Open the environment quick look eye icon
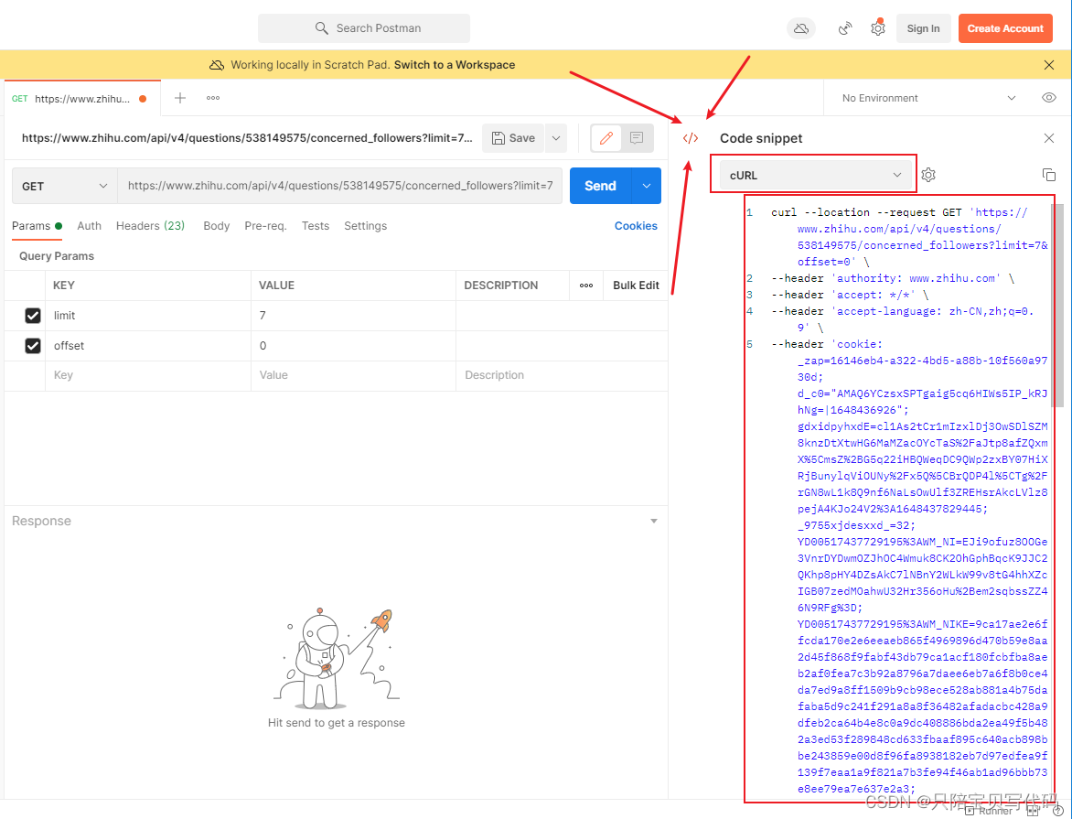 coord(1049,98)
